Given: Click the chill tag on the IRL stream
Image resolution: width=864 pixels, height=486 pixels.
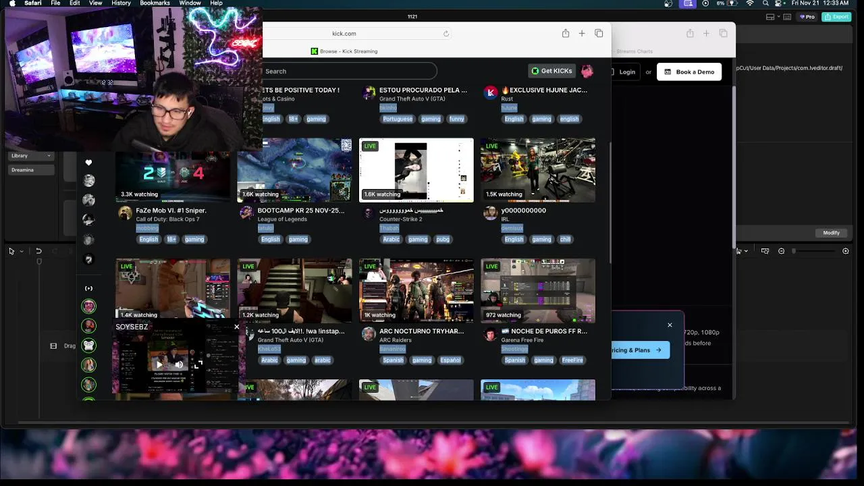Looking at the screenshot, I should click(565, 239).
